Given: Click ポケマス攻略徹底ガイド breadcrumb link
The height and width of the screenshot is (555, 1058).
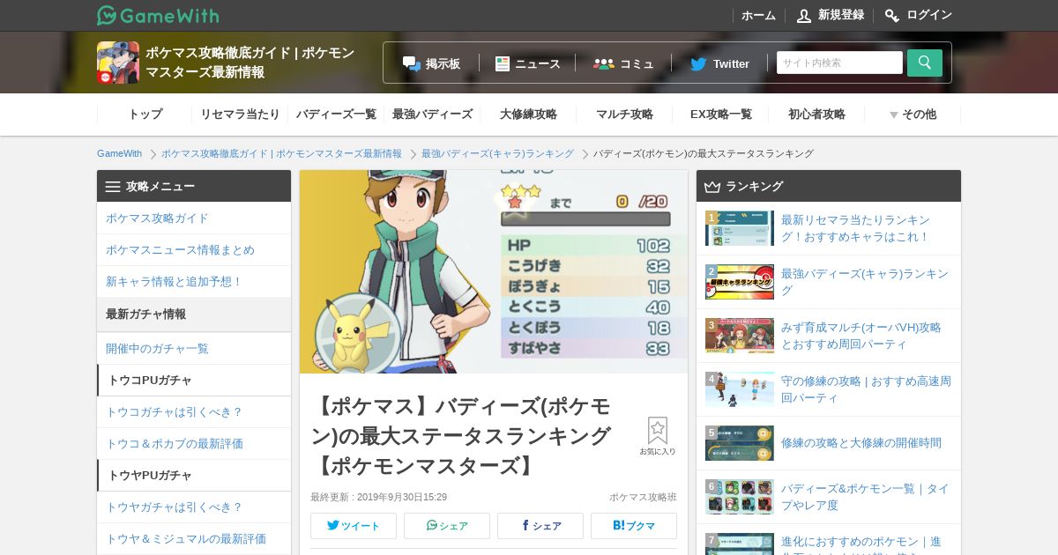Looking at the screenshot, I should click(x=281, y=153).
